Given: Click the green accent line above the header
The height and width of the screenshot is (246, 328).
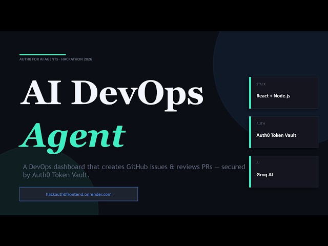Looking at the screenshot, I should coord(43,54).
